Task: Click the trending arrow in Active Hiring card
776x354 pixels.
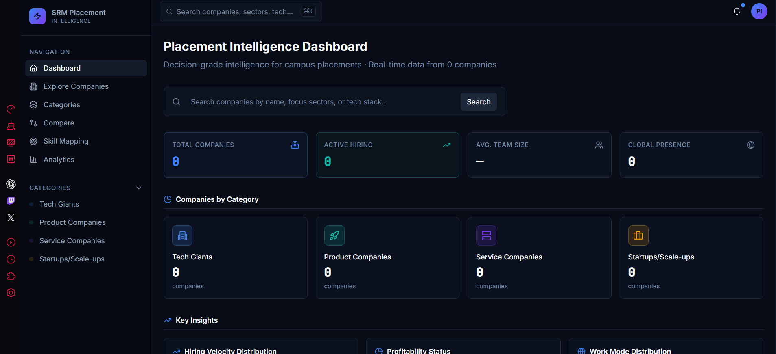Action: click(x=447, y=145)
